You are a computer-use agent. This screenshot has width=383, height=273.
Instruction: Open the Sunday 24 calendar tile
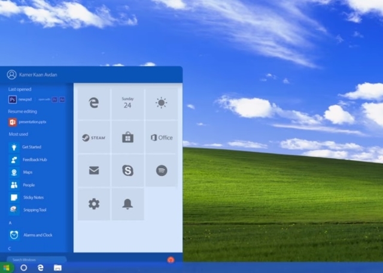(x=127, y=103)
